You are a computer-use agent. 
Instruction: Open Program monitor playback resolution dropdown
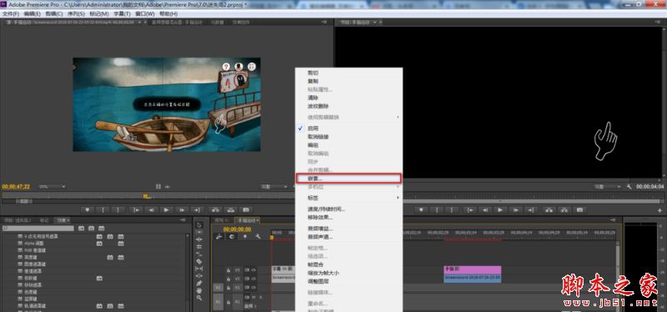[x=608, y=186]
